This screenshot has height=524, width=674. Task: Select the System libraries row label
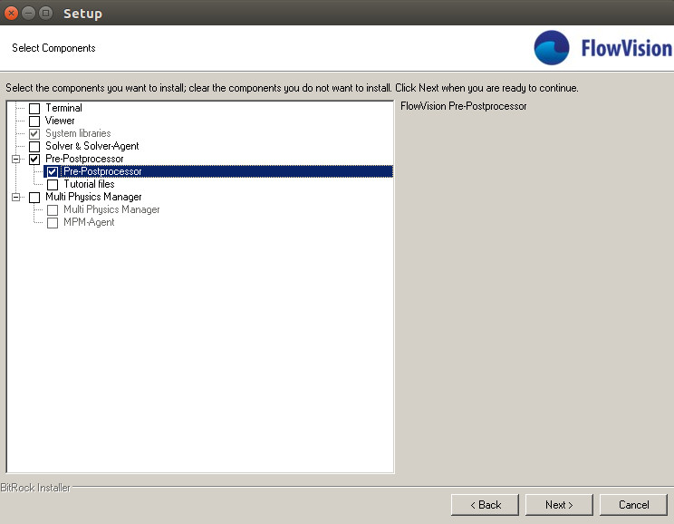(x=78, y=133)
